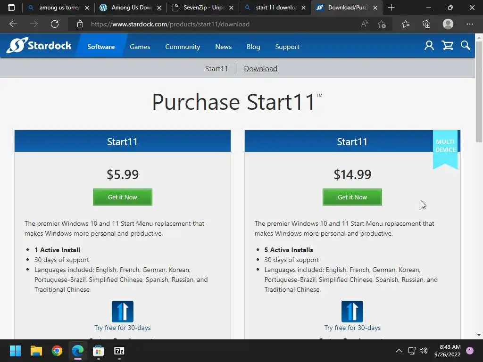Click 'Try free for 30-days' under $5.99 plan
Screen dimensions: 483x362
[123, 328]
